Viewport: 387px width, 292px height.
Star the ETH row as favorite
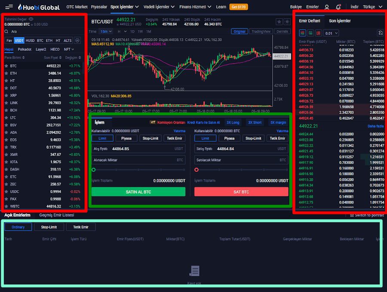[x=6, y=73]
